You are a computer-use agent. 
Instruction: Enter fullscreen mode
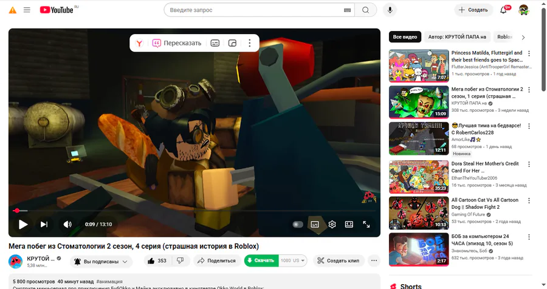click(x=366, y=225)
